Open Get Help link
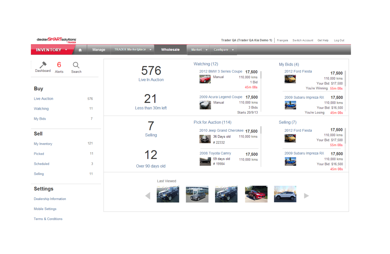This screenshot has height=254, width=390. point(323,40)
